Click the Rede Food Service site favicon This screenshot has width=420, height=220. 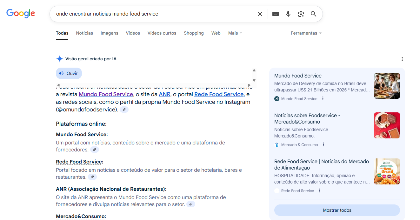277,191
